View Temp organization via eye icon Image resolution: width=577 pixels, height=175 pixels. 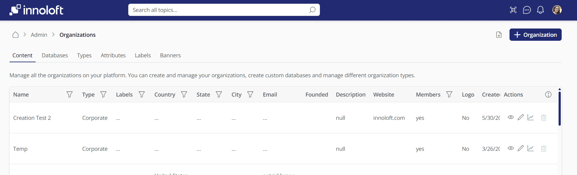(x=510, y=148)
